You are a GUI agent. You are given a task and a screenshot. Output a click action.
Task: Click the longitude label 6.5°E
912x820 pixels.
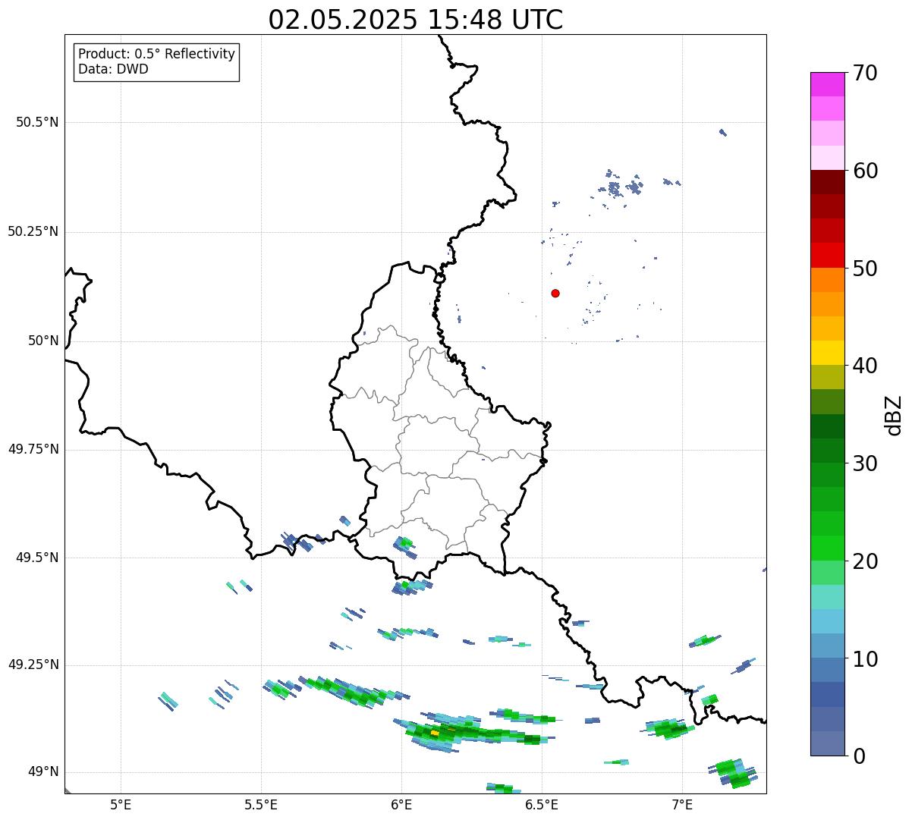[x=542, y=805]
